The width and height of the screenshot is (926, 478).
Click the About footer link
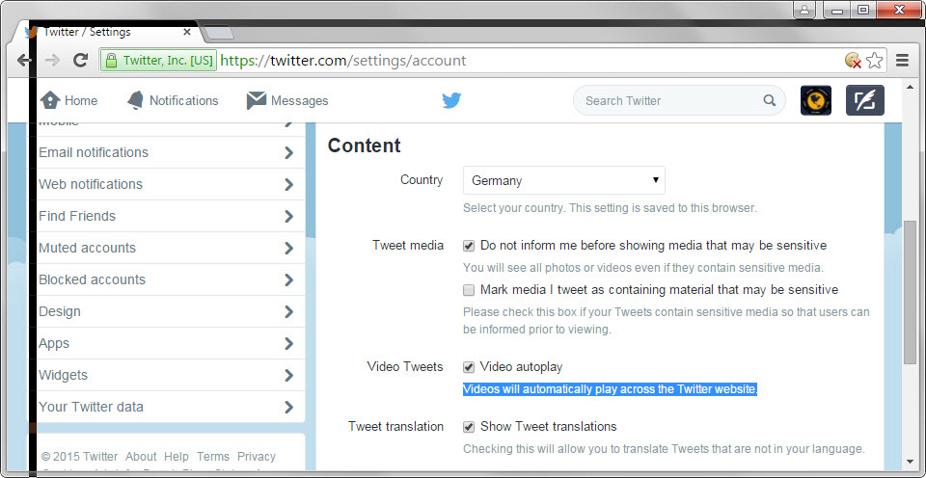tap(141, 457)
